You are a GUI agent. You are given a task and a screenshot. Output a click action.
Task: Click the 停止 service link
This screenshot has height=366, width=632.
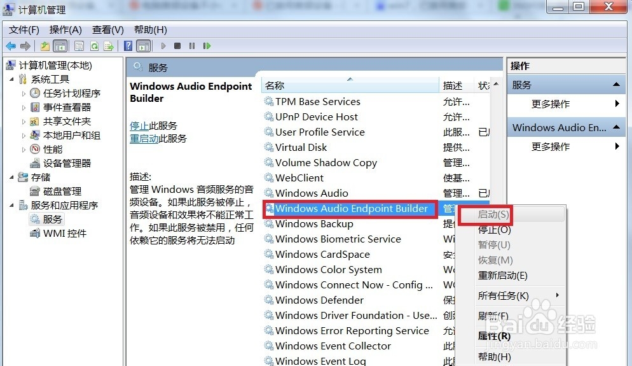pos(139,125)
